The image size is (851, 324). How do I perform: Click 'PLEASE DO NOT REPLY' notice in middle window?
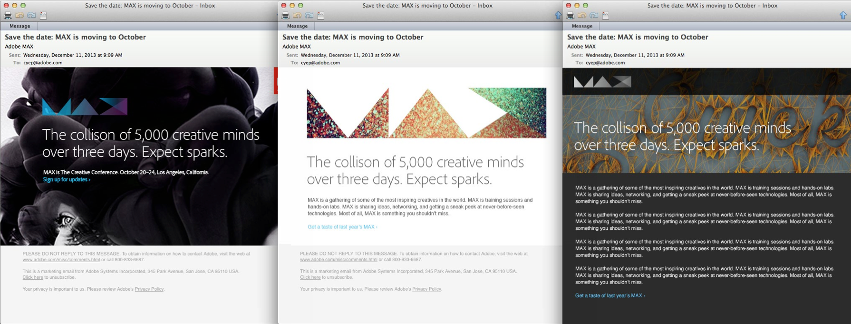point(414,257)
